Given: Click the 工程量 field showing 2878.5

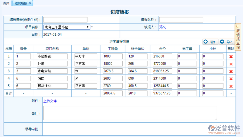Looking at the screenshot, I should pyautogui.click(x=113, y=71).
